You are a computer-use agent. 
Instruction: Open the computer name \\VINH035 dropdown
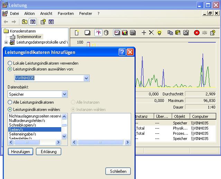pos(86,78)
